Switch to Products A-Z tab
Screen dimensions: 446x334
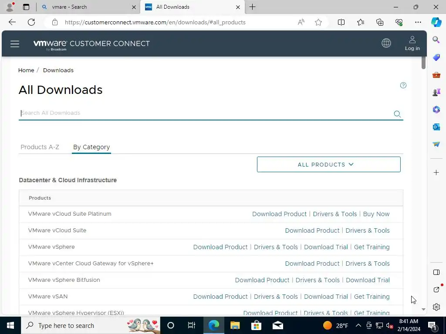pyautogui.click(x=40, y=147)
